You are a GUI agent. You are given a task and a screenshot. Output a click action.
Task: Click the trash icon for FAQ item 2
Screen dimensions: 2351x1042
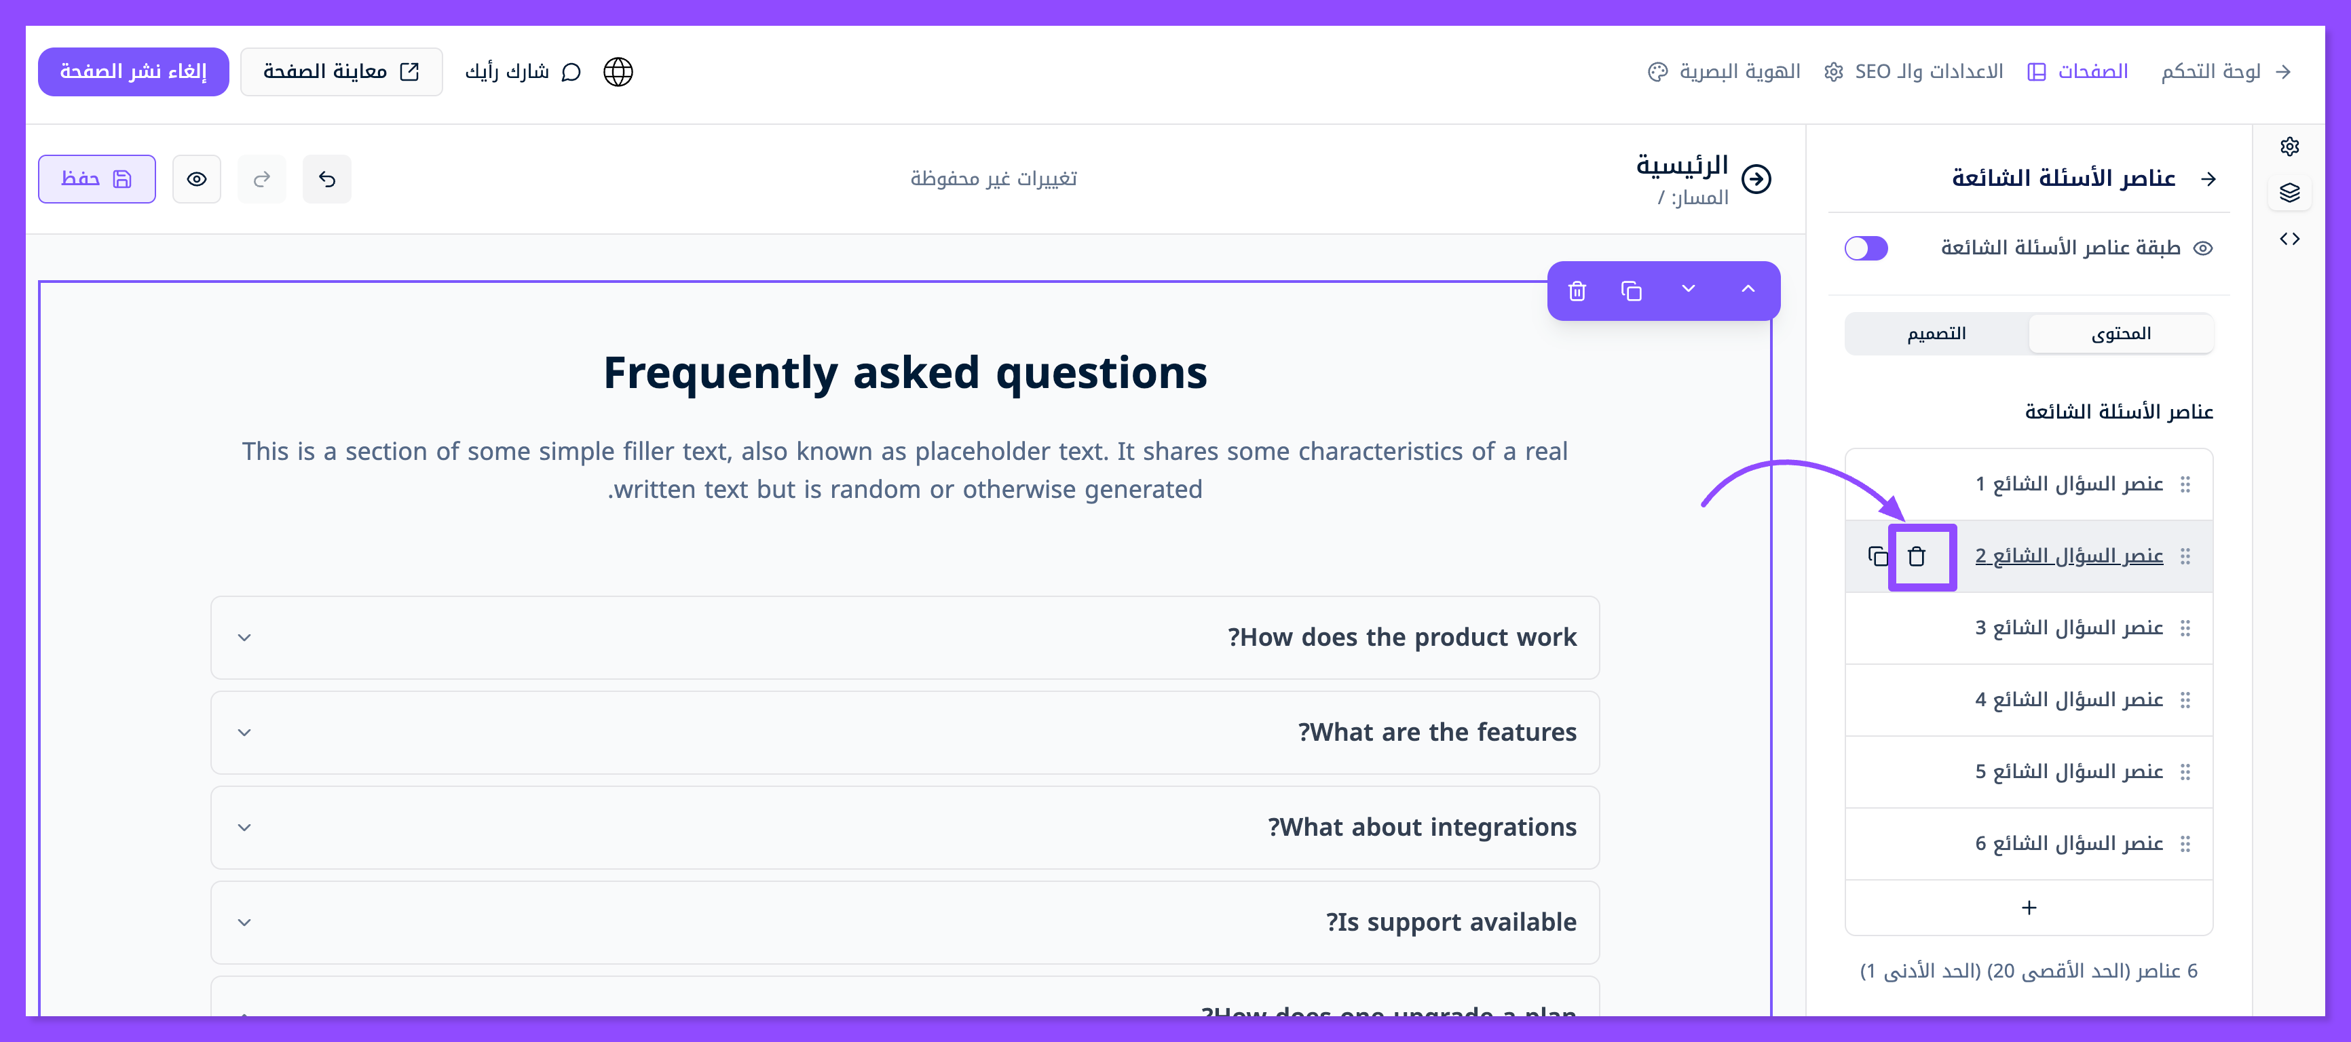[x=1917, y=556]
